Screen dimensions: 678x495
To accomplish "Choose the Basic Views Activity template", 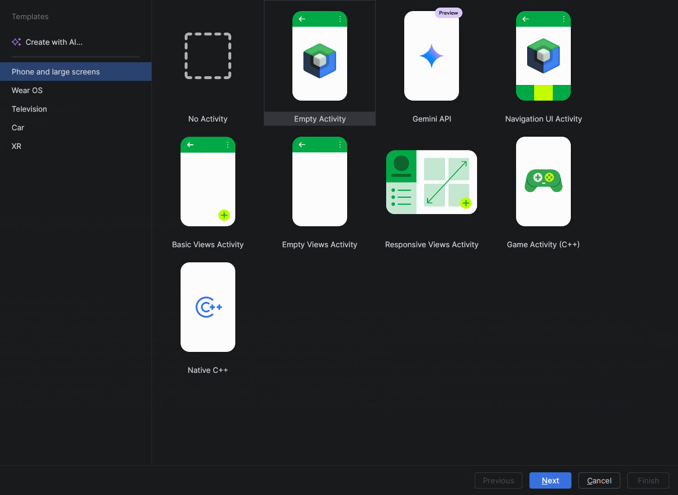I will (x=208, y=181).
